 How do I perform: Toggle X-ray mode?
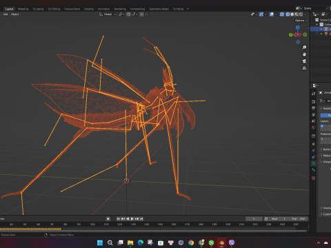coord(282,14)
